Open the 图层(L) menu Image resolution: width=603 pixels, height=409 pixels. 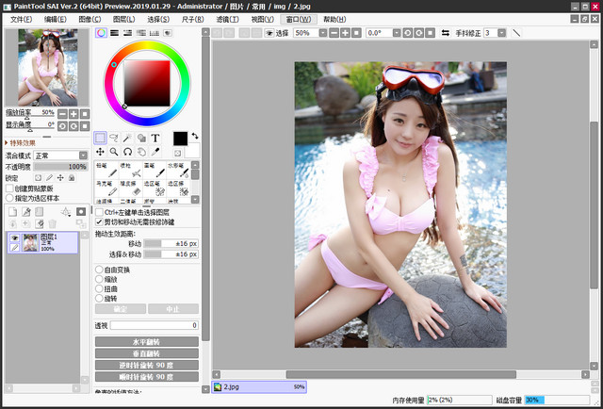123,19
